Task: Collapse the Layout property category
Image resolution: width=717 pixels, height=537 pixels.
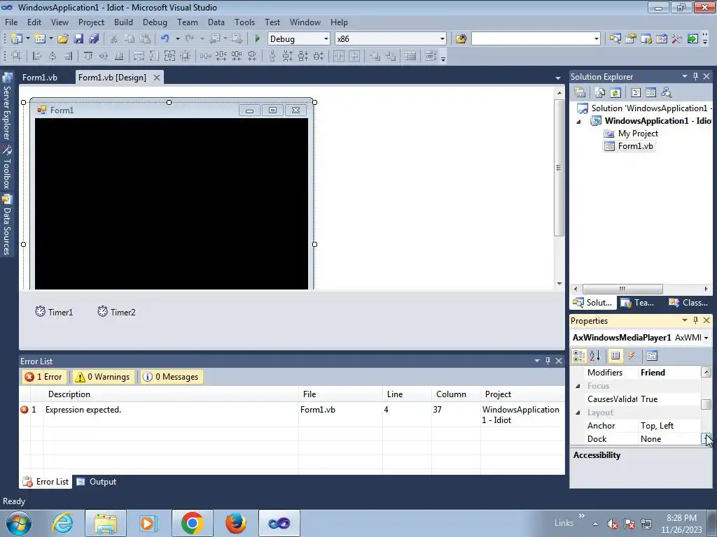Action: [578, 413]
